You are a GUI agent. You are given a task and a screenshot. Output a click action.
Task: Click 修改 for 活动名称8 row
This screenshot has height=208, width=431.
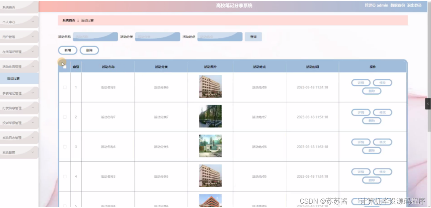point(382,83)
